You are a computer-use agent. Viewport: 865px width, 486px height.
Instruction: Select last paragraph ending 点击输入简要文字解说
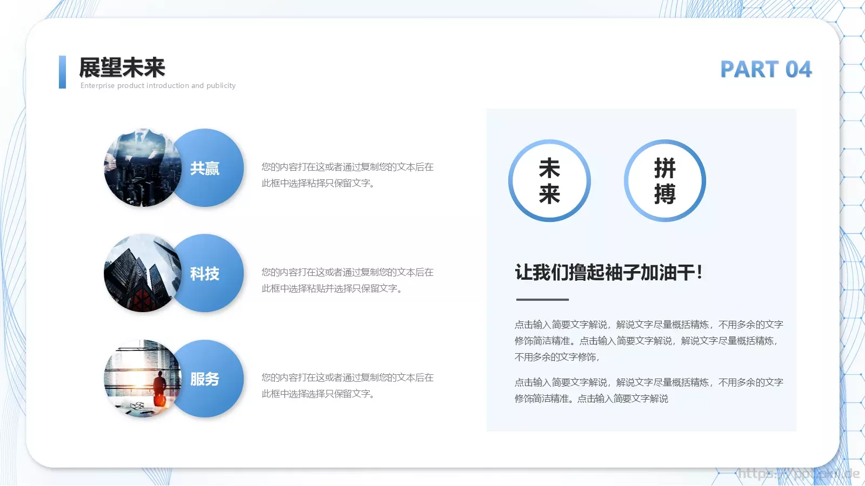[649, 390]
